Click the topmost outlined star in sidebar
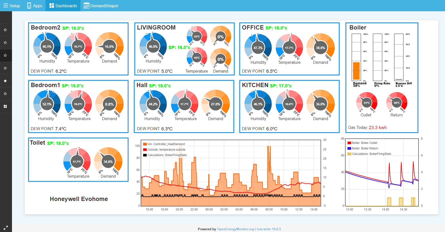 pos(5,30)
